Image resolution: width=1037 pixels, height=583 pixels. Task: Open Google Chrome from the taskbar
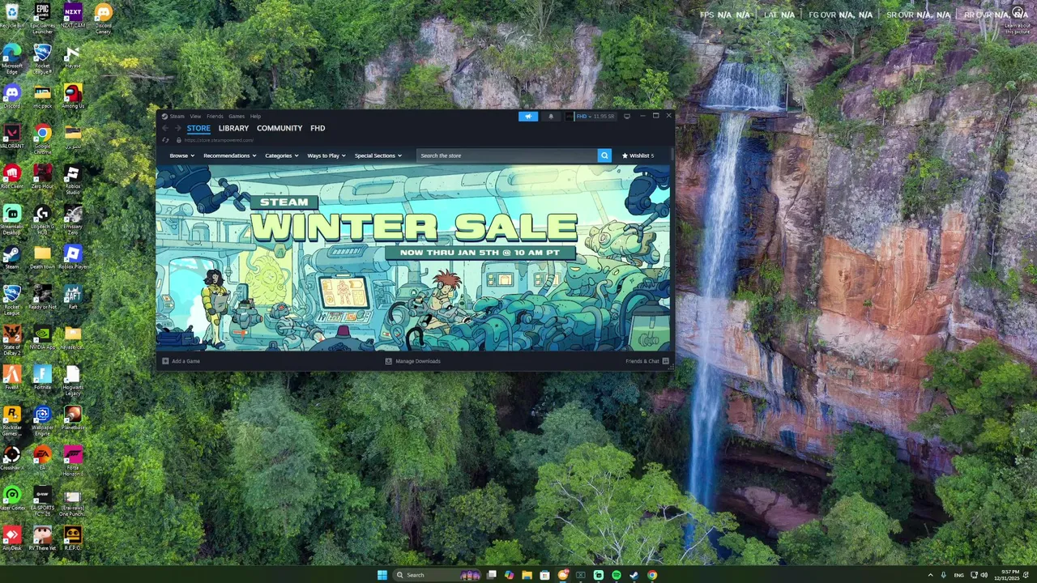click(x=652, y=575)
